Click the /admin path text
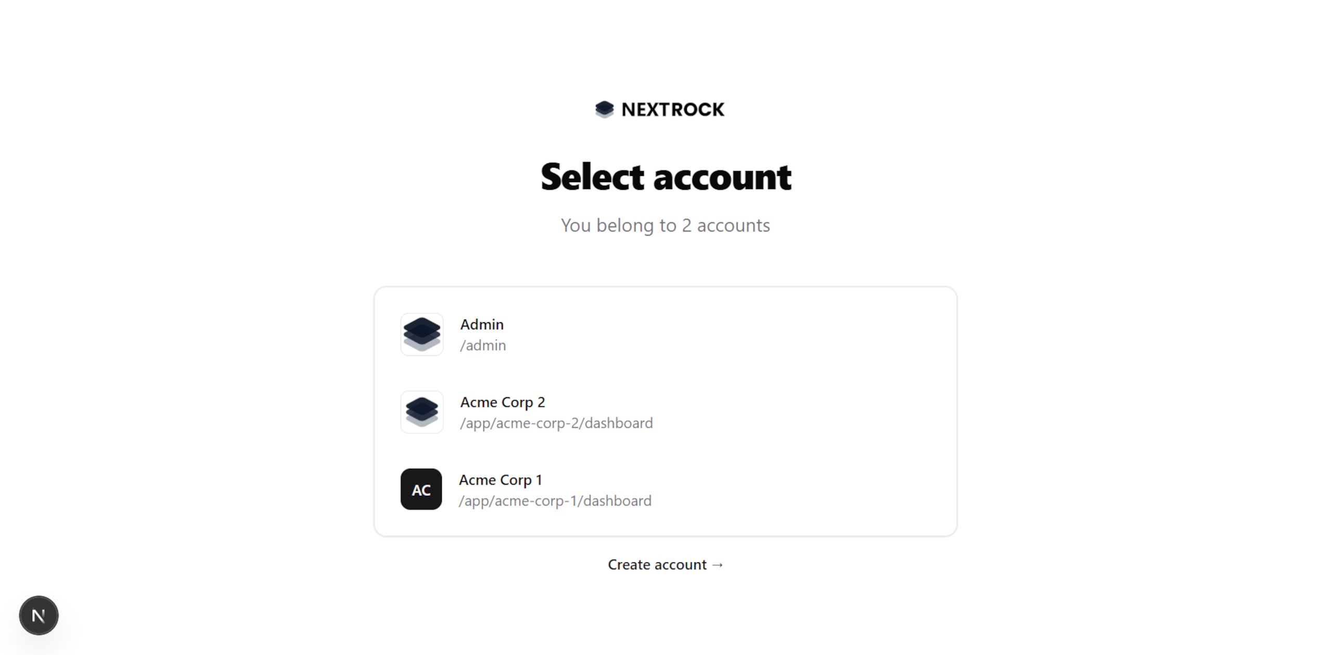 (x=483, y=345)
